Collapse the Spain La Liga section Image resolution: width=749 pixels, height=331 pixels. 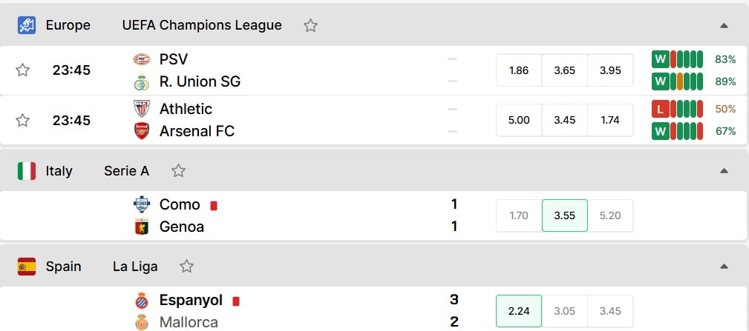pyautogui.click(x=725, y=267)
